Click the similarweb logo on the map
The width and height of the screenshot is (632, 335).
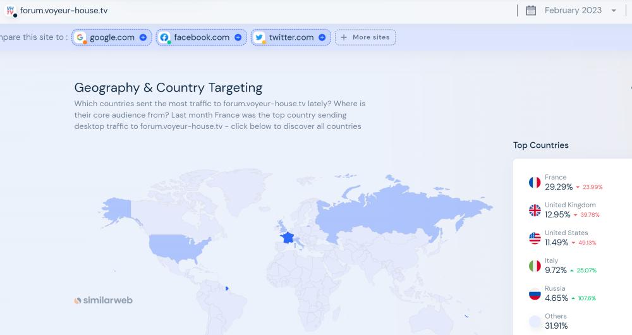point(103,300)
